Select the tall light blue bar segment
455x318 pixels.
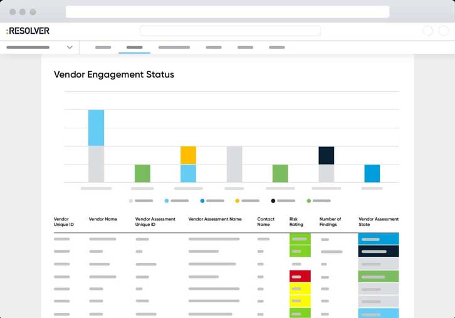point(97,128)
